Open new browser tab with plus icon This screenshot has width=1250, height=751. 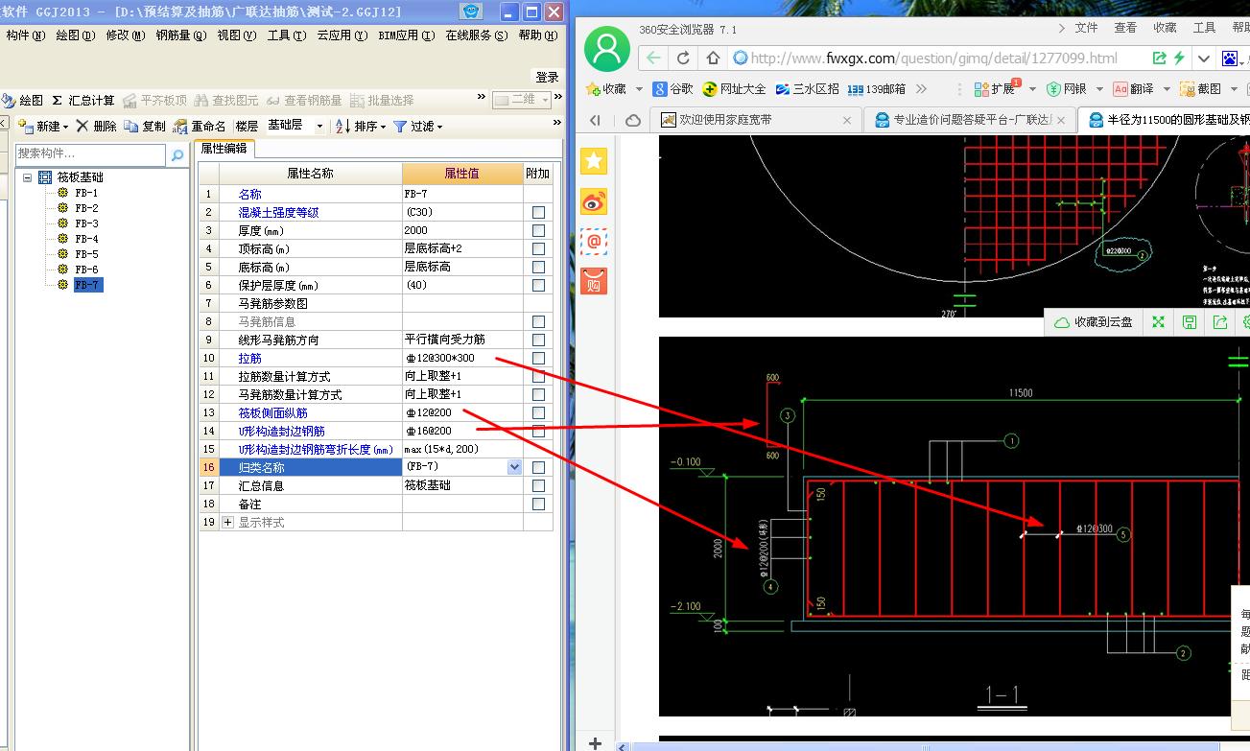(595, 743)
